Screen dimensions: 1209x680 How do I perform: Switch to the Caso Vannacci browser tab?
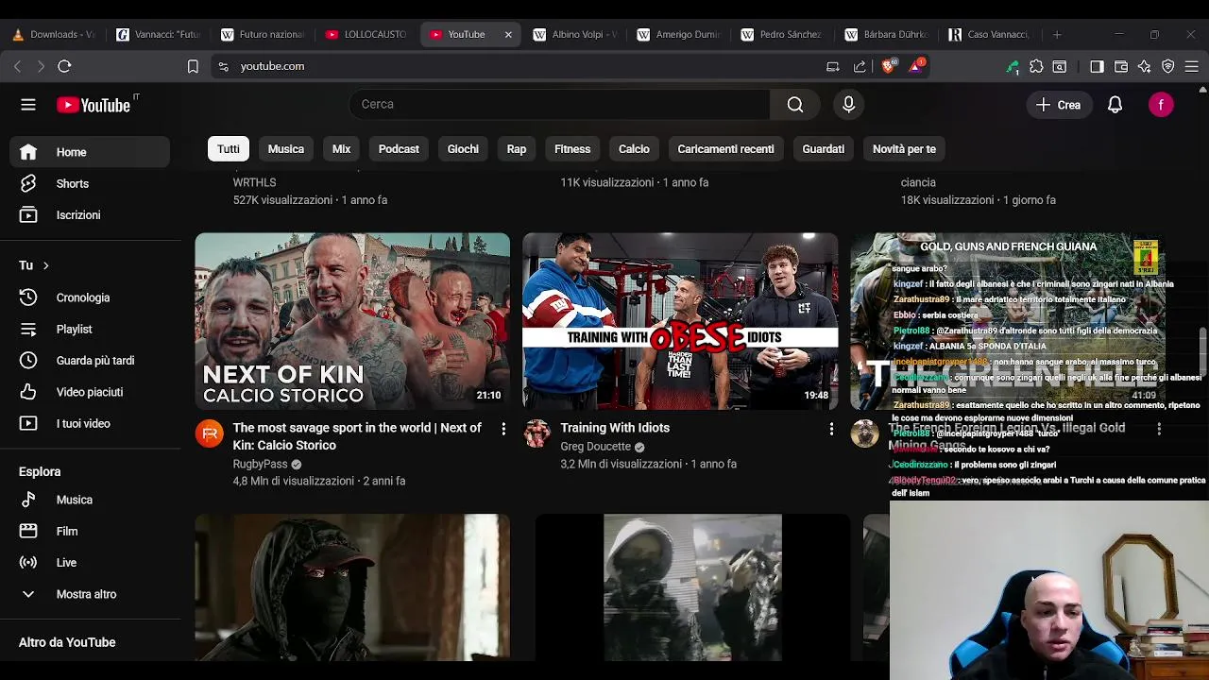[990, 34]
